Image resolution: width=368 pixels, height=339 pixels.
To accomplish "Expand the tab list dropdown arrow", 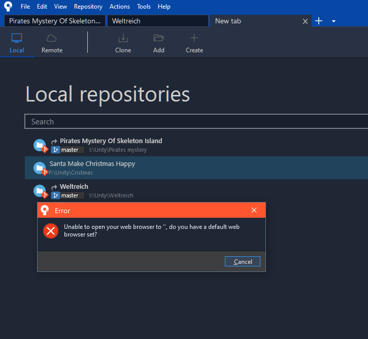I will pos(333,21).
